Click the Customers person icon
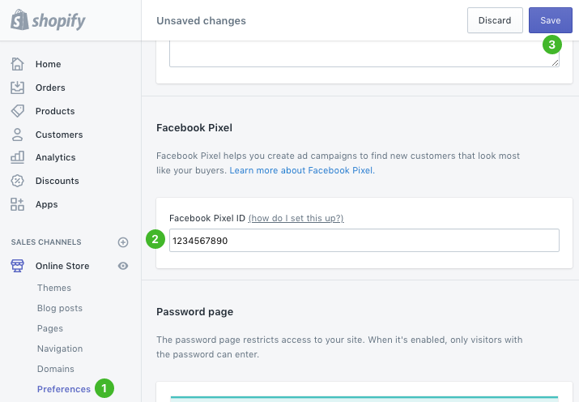The width and height of the screenshot is (579, 402). coord(17,135)
